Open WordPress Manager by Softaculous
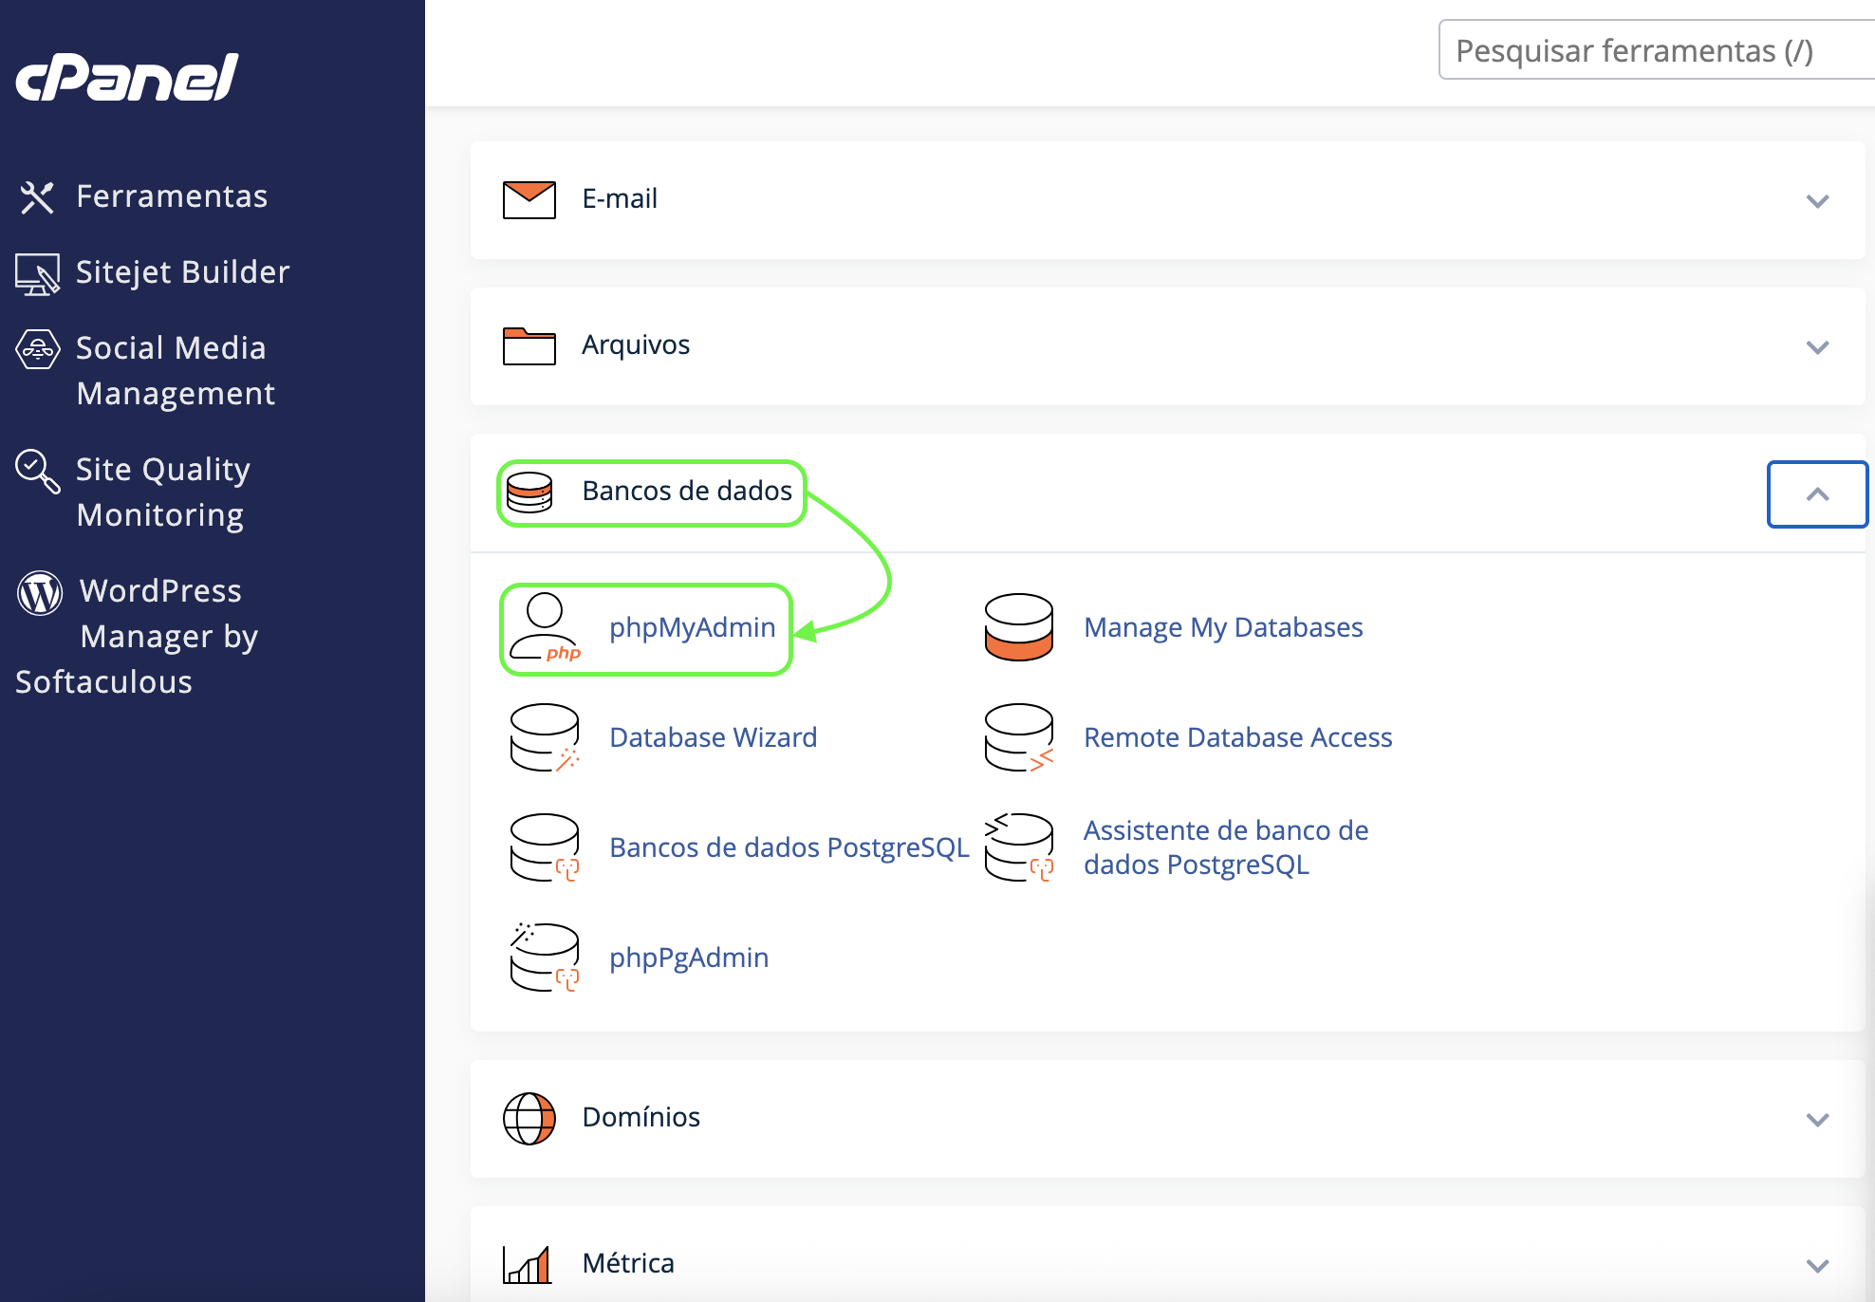Viewport: 1875px width, 1302px height. pyautogui.click(x=137, y=637)
